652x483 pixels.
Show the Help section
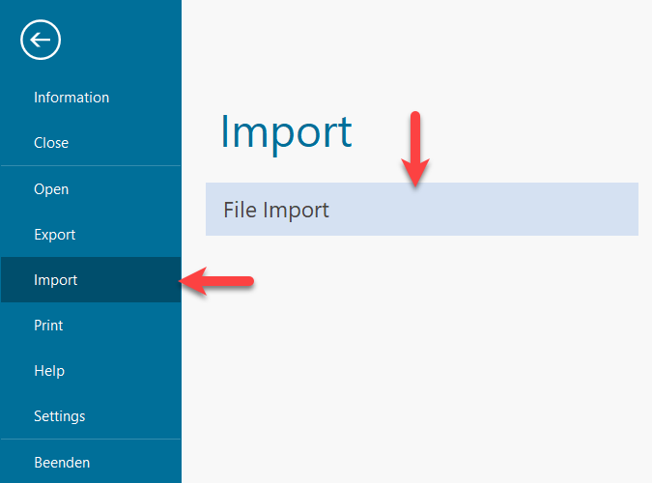coord(49,371)
